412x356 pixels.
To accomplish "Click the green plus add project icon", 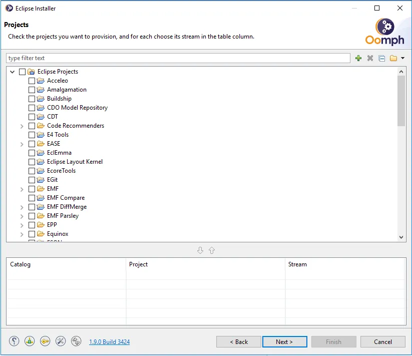I will [x=358, y=58].
